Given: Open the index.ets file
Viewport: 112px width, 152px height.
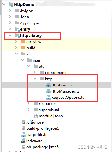Looking at the screenshot, I should [x=34, y=141].
